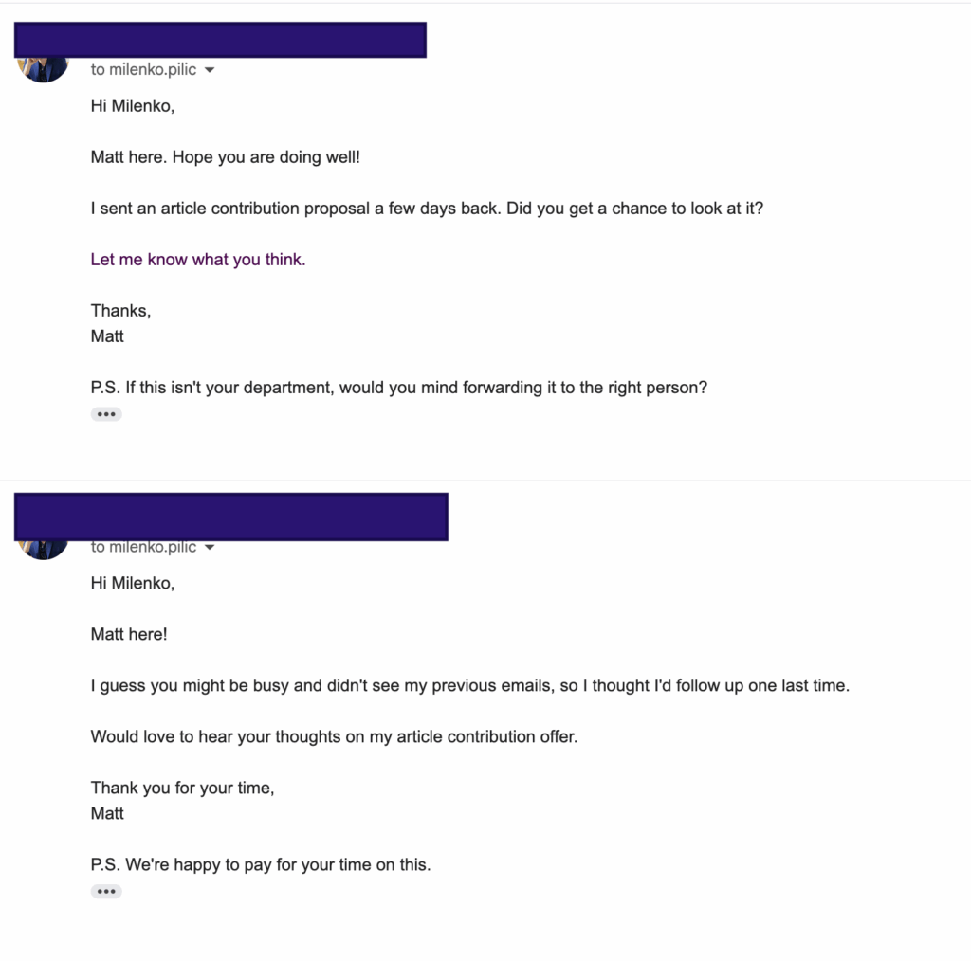
Task: Expand recipient details arrow on the second email
Action: pyautogui.click(x=209, y=547)
